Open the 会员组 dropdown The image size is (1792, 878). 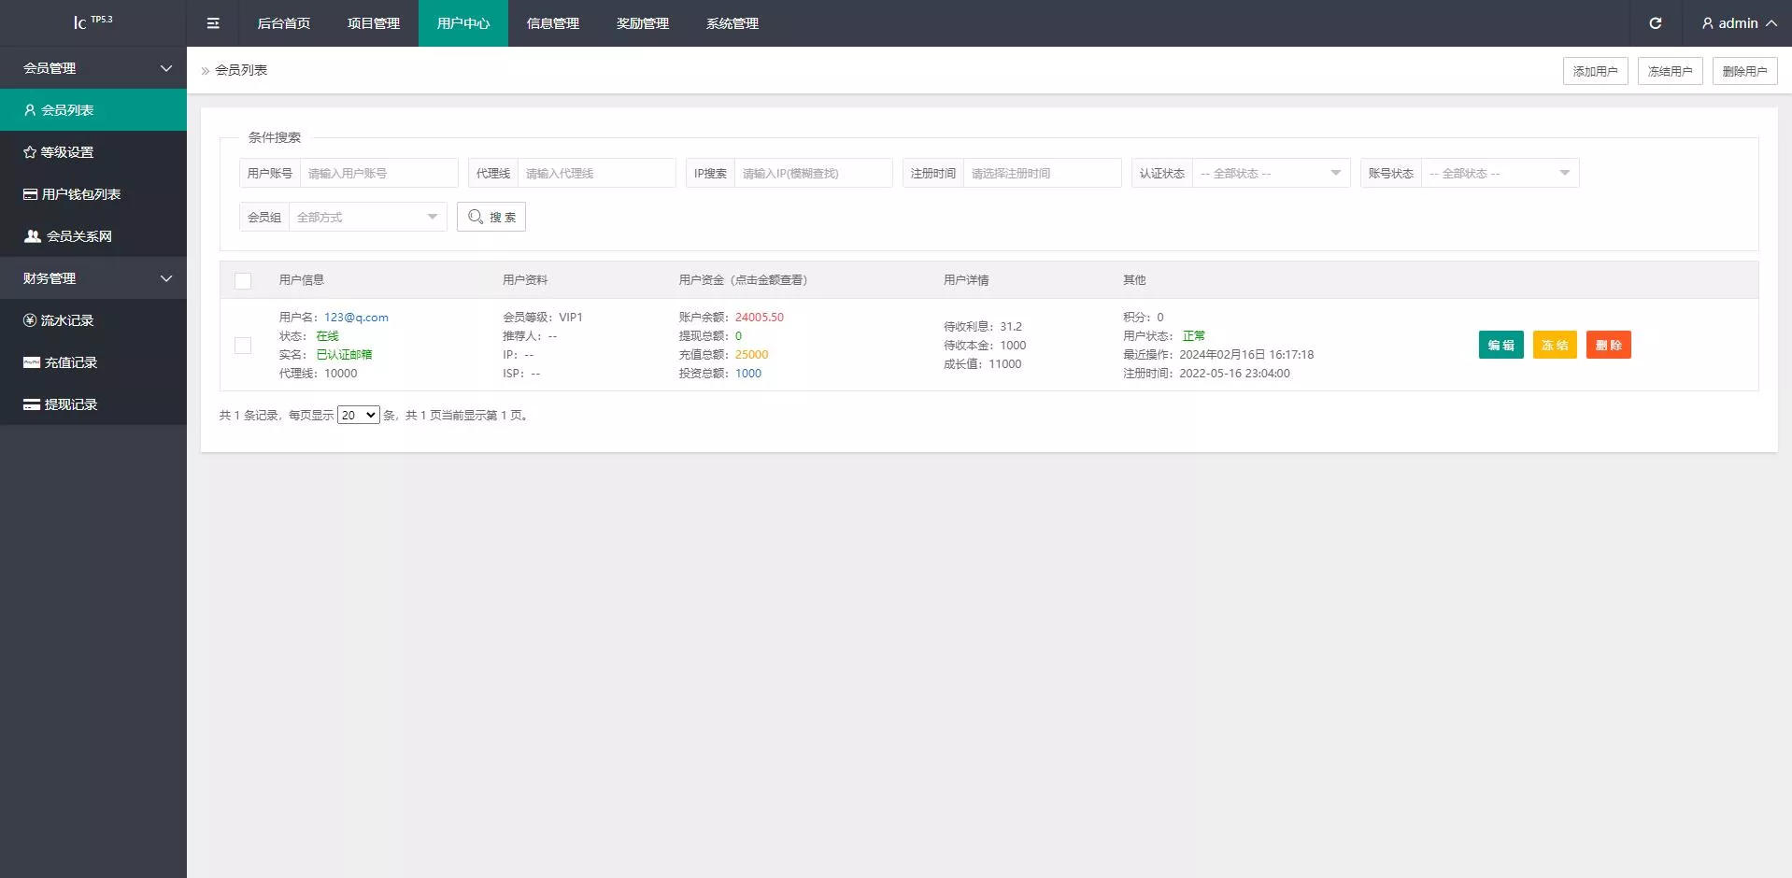point(366,217)
